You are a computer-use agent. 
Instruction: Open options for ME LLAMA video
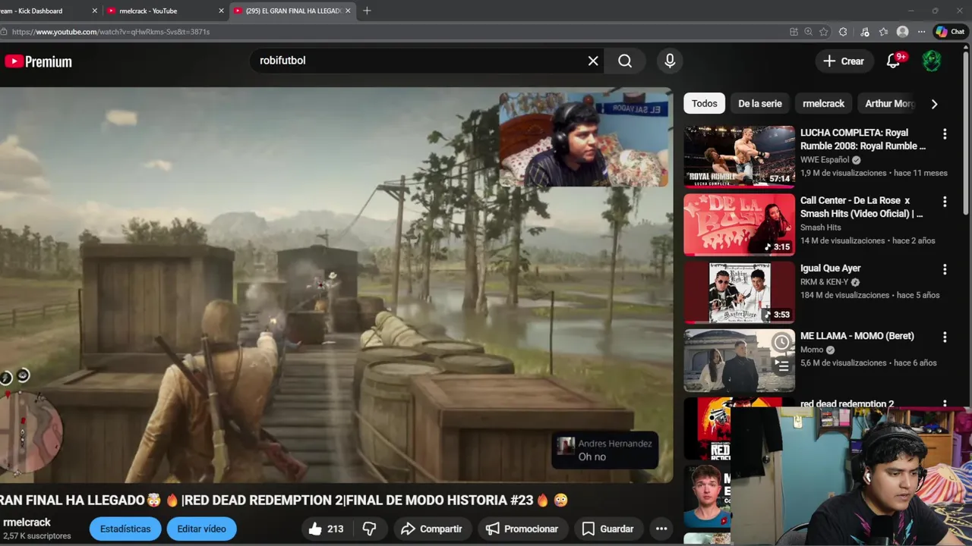click(945, 337)
